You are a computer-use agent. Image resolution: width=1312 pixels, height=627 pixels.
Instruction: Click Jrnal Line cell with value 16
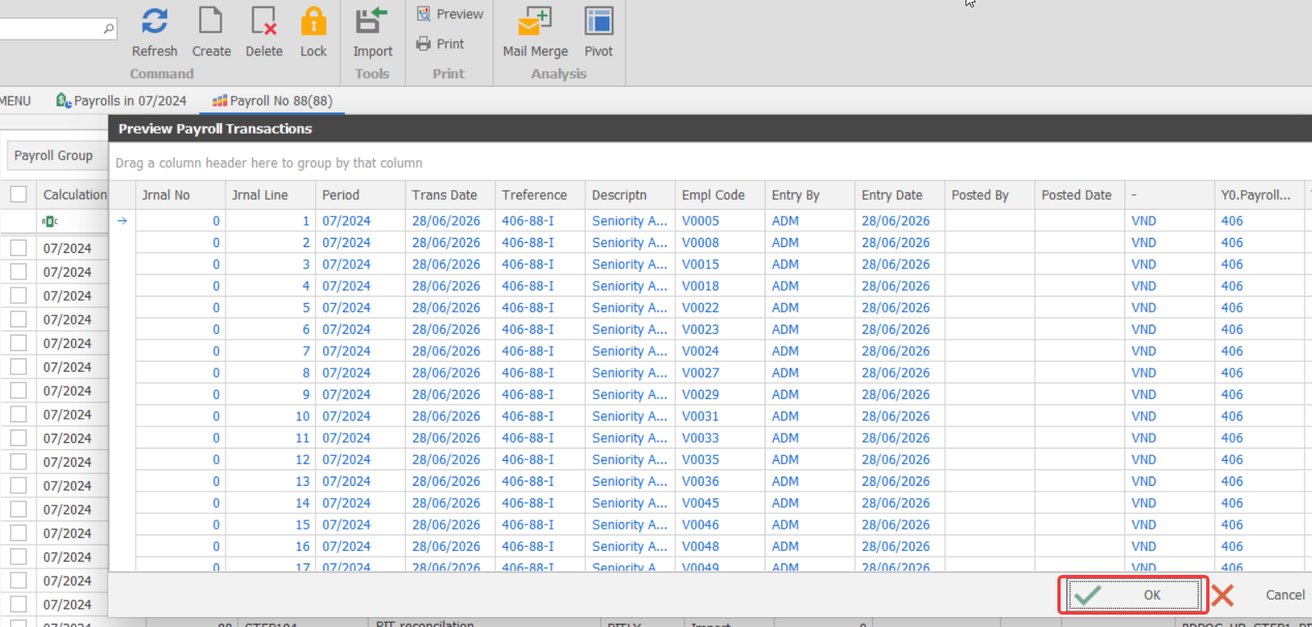click(270, 546)
